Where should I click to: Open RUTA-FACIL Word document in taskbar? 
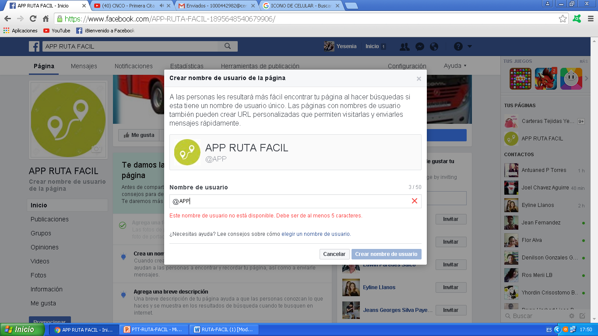(225, 329)
